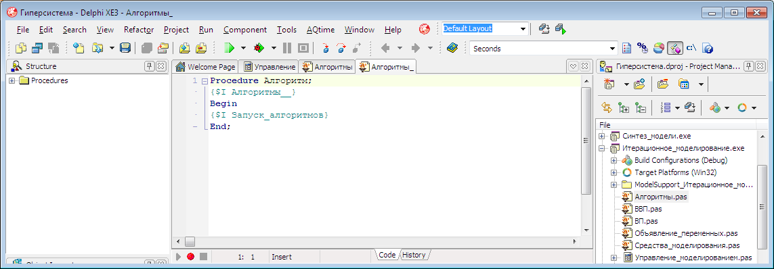
Task: Click Add File to Project icon
Action: point(185,48)
